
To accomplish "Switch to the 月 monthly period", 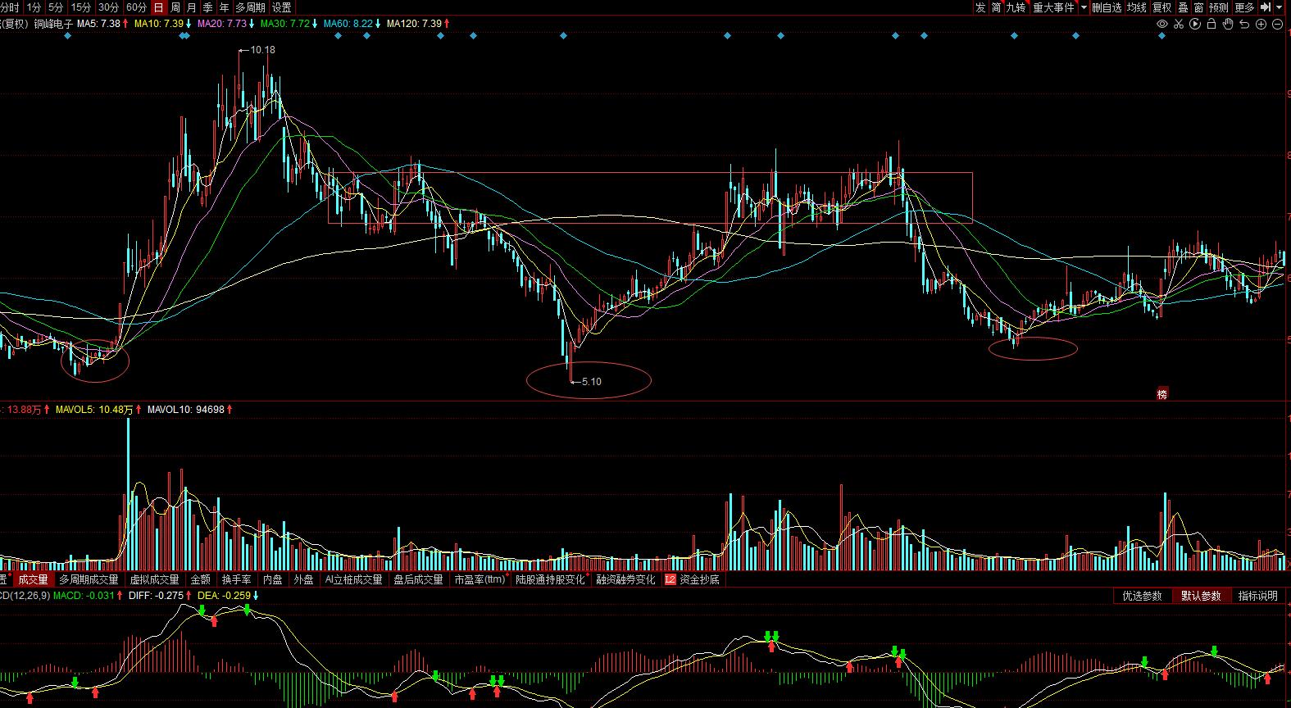I will point(192,7).
